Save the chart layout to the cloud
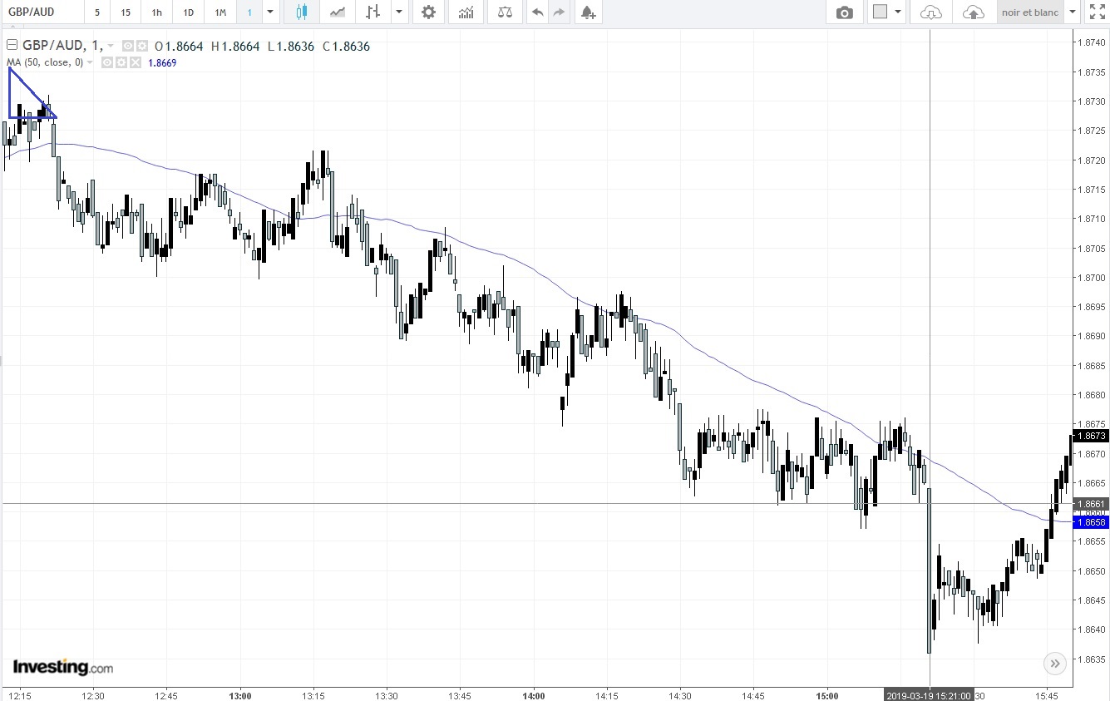The image size is (1110, 701). pos(974,12)
